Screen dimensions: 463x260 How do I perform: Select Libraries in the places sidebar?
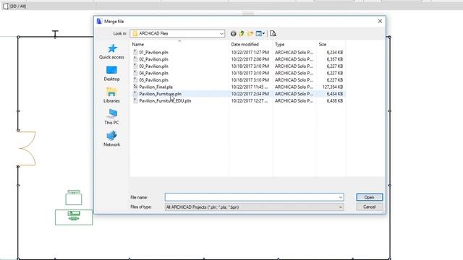coord(111,95)
